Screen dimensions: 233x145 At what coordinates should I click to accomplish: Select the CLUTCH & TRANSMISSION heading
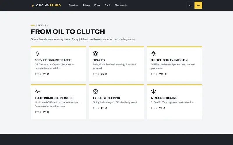coord(169,60)
